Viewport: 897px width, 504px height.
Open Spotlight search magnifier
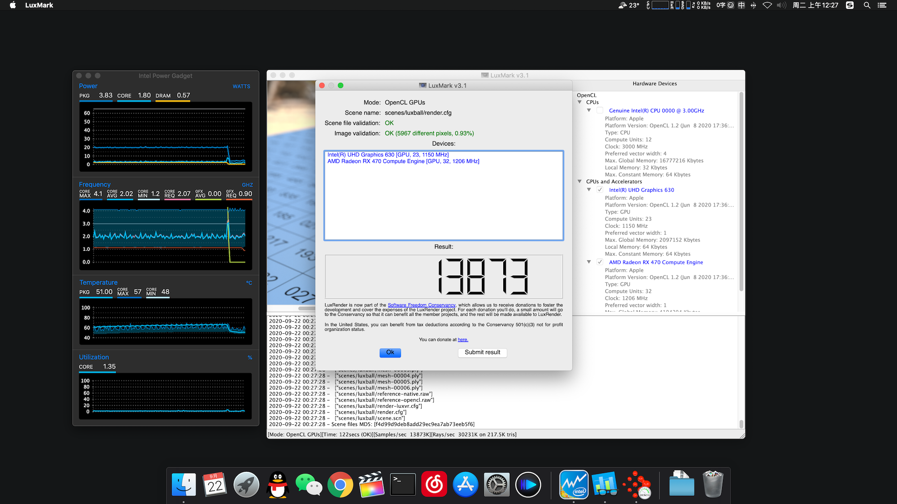(x=867, y=5)
